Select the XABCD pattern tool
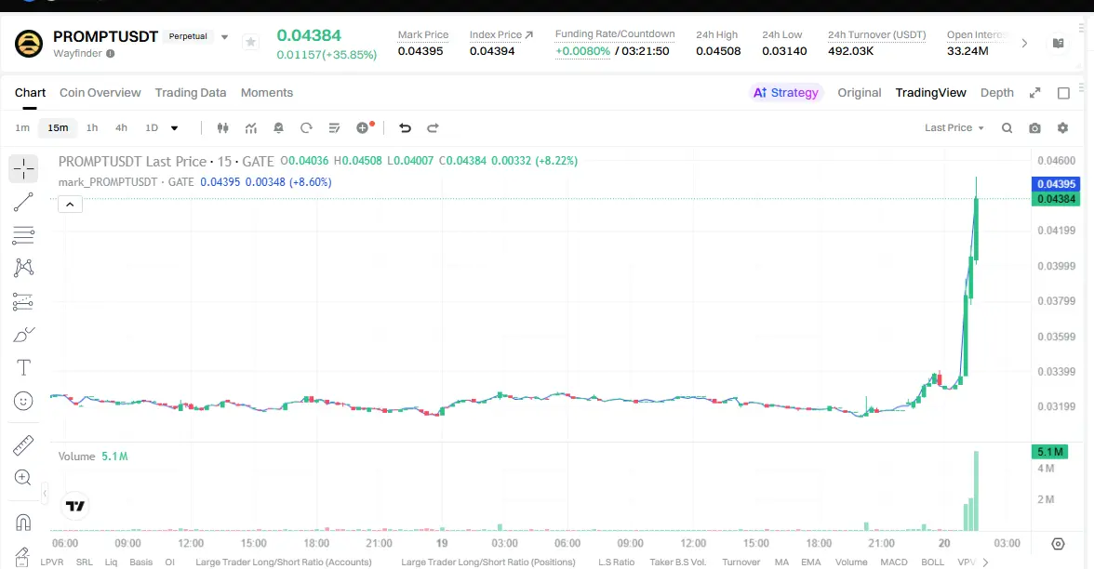The image size is (1094, 569). click(x=23, y=268)
